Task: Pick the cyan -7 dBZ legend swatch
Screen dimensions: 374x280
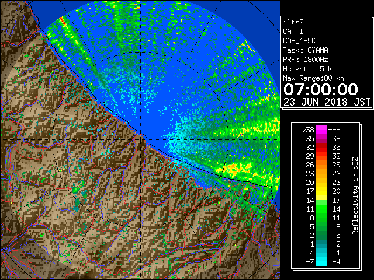Action: (x=321, y=262)
